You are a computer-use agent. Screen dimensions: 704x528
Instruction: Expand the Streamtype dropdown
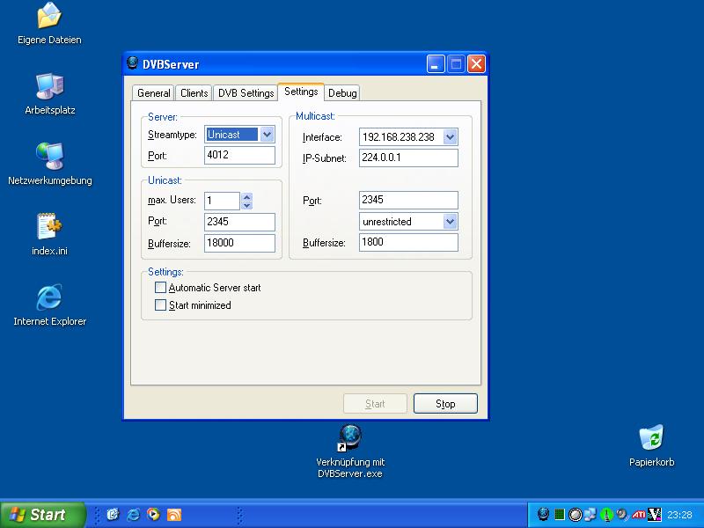268,135
